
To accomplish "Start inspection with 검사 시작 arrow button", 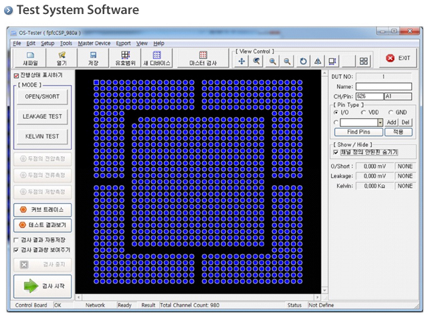I will coord(43,287).
